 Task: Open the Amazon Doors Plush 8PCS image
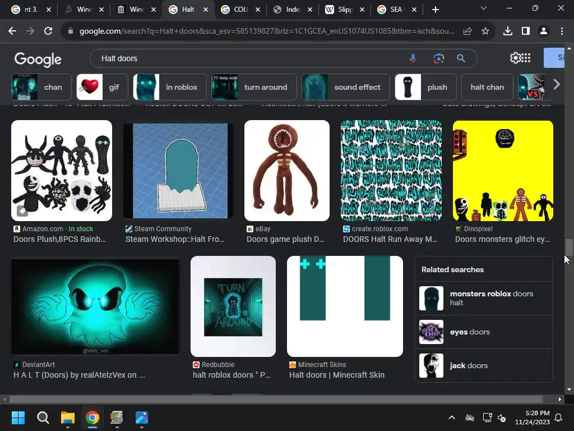(62, 171)
